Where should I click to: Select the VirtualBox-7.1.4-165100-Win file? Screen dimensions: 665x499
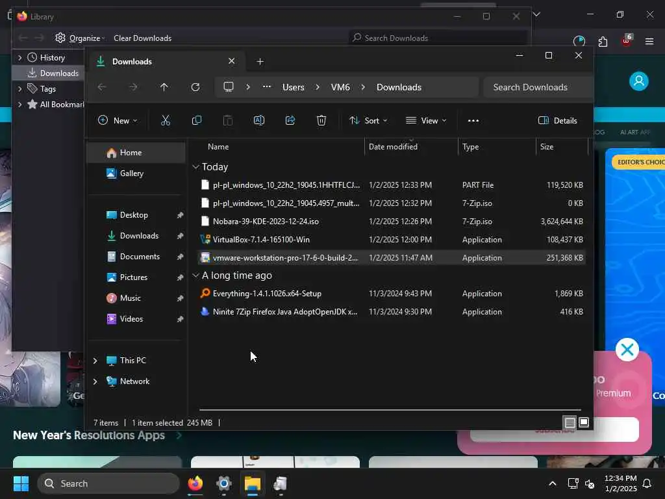click(391, 239)
